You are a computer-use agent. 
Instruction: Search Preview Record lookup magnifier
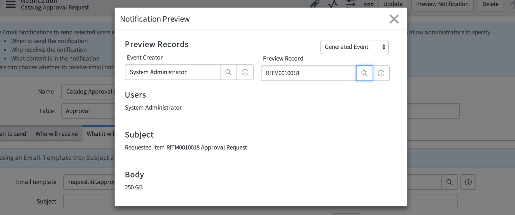(364, 73)
